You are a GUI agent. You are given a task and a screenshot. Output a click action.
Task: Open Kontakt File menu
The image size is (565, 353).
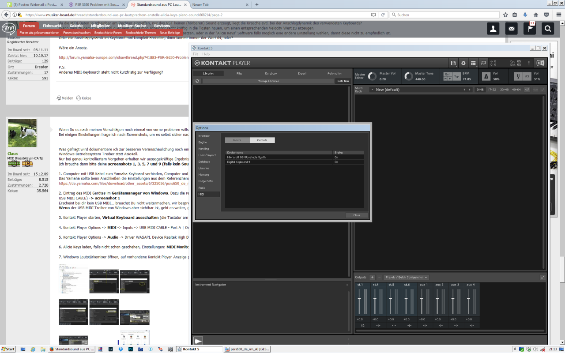[196, 54]
